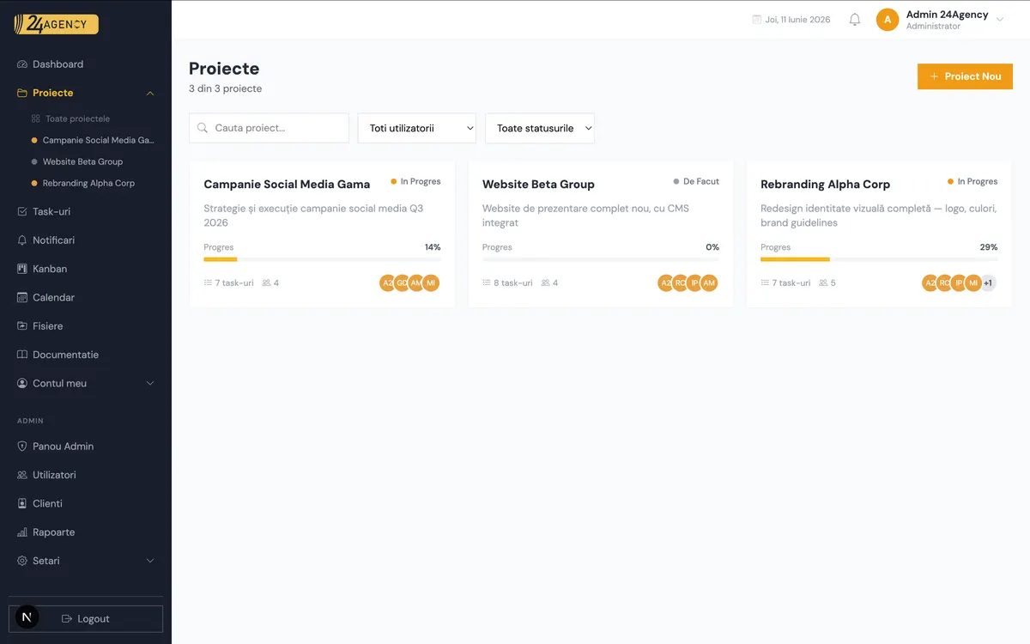The image size is (1030, 644).
Task: Click the Documentatie book icon
Action: pos(22,355)
